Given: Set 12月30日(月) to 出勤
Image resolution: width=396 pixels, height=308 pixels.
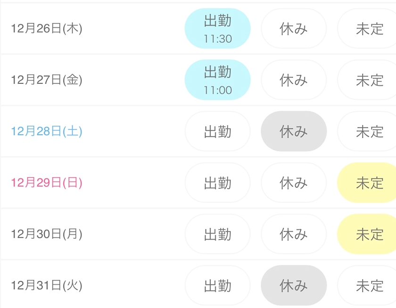Looking at the screenshot, I should click(217, 234).
